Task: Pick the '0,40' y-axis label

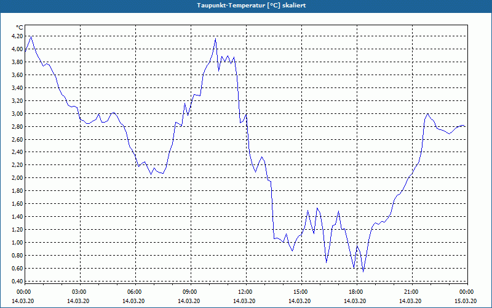Action: click(x=17, y=281)
